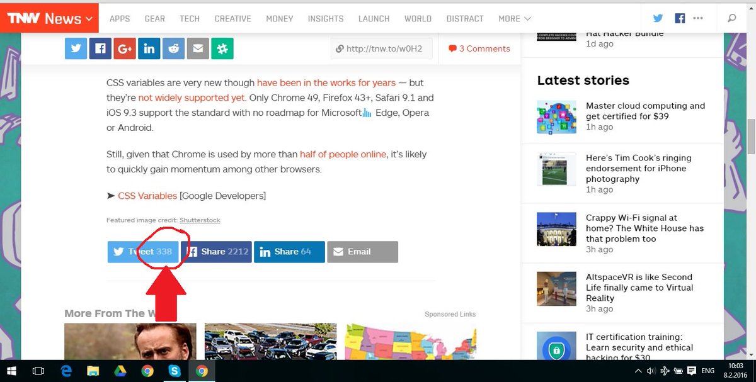Open the WORLD section
Image resolution: width=756 pixels, height=382 pixels.
tap(418, 19)
